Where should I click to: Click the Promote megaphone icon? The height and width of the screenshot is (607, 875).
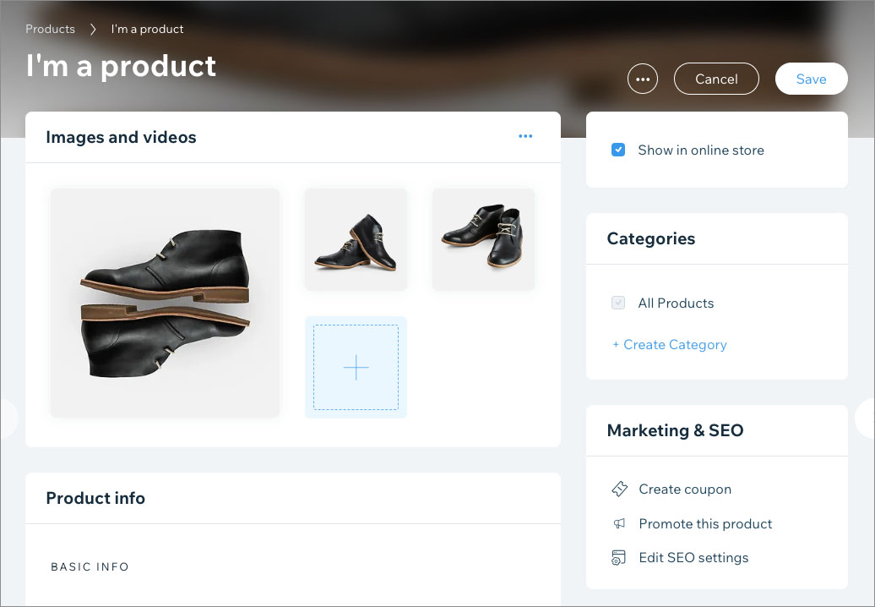pos(619,523)
